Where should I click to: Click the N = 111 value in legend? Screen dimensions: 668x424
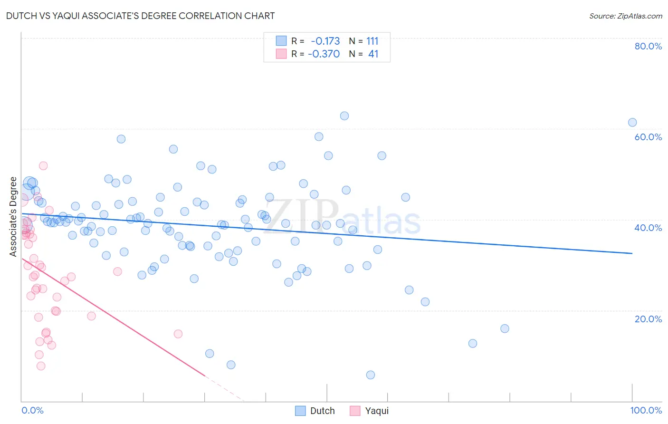(x=363, y=41)
